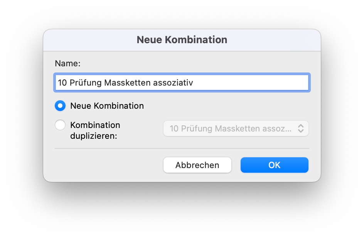
Task: Click the '10 Prüfung Massketten assoz...' dropdown text
Action: coord(230,128)
